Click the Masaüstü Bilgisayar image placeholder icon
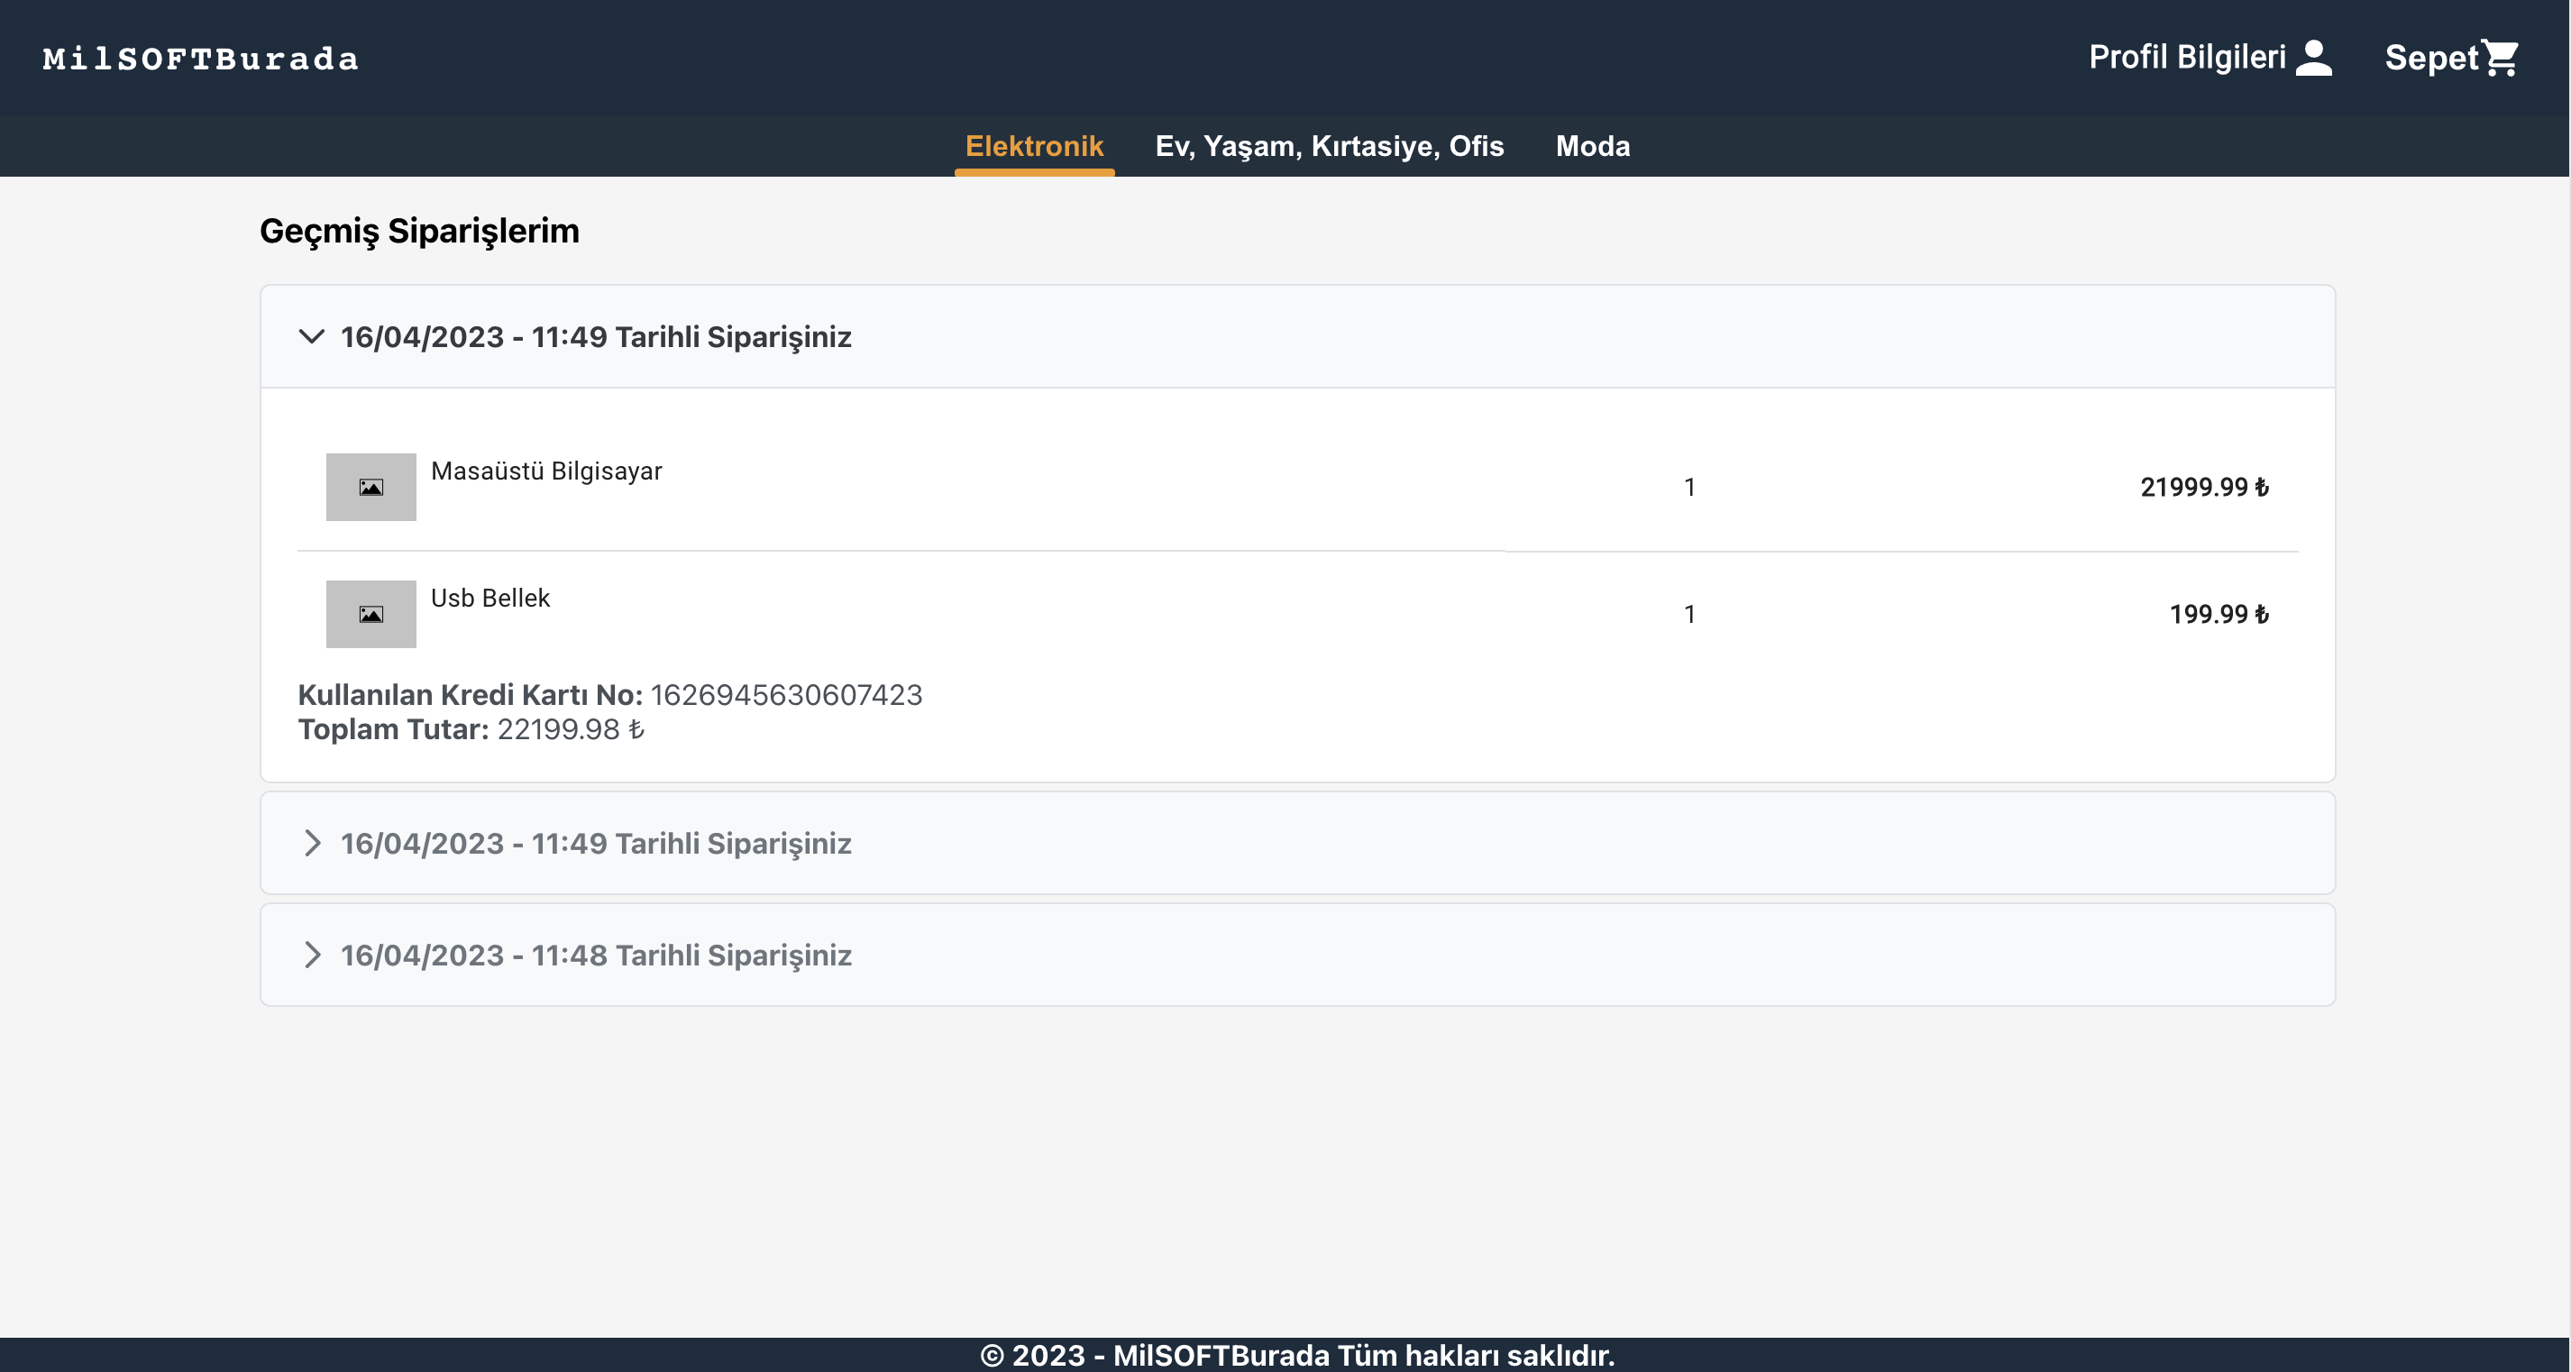2571x1372 pixels. [x=371, y=487]
